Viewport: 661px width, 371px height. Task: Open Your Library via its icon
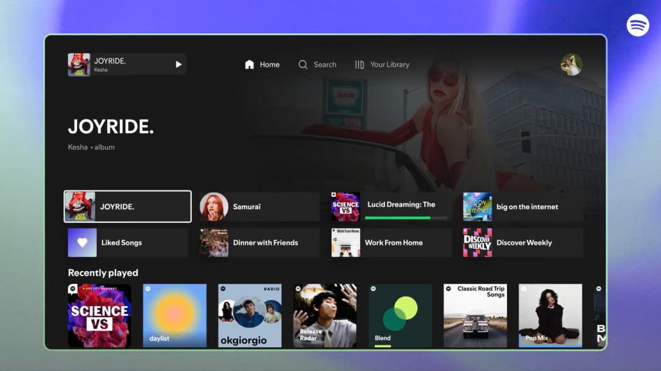[359, 65]
